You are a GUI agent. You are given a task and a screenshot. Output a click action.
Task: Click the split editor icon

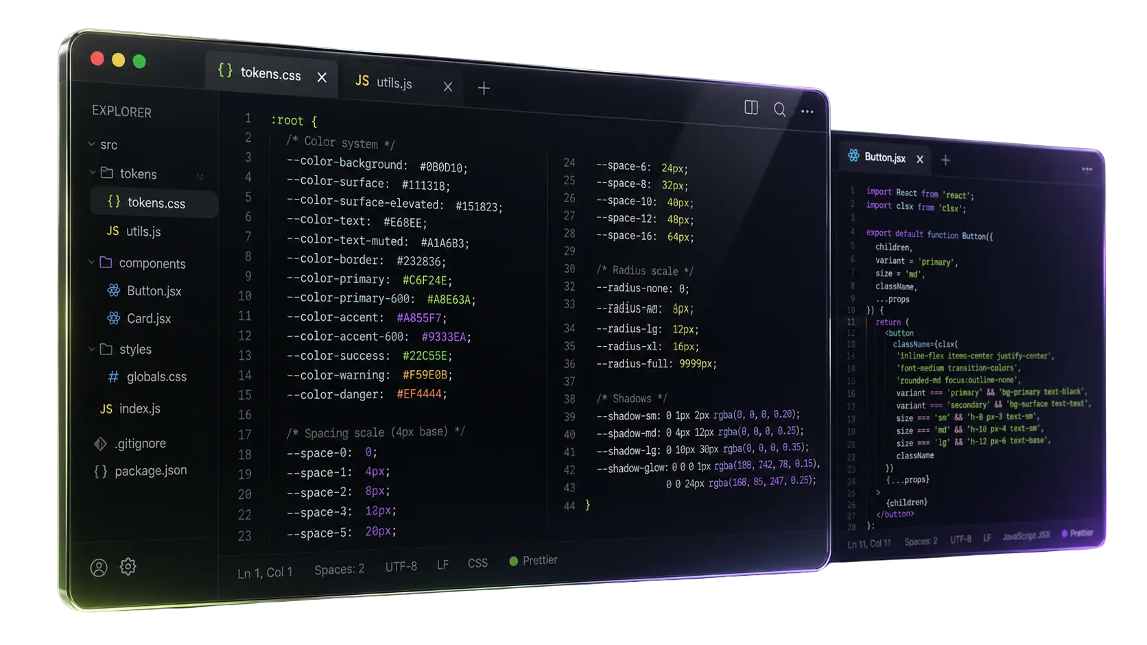click(x=751, y=108)
